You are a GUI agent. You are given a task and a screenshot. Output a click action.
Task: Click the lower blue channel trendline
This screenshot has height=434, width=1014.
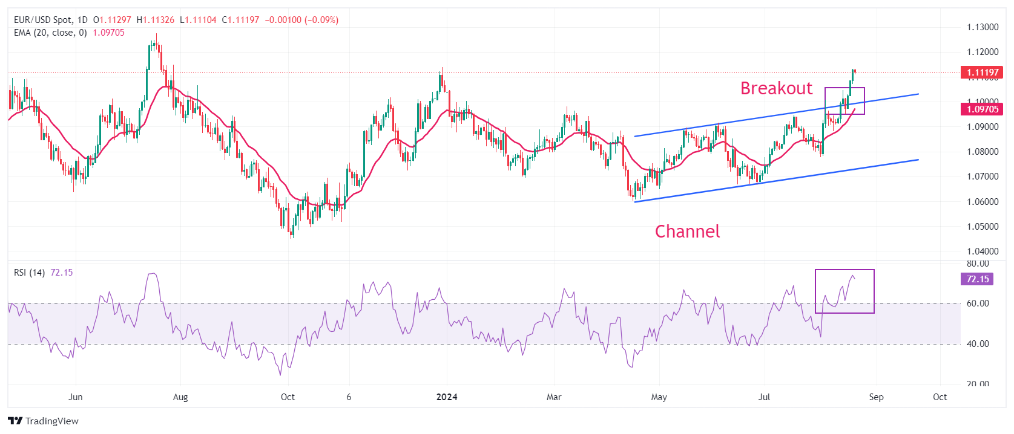776,181
